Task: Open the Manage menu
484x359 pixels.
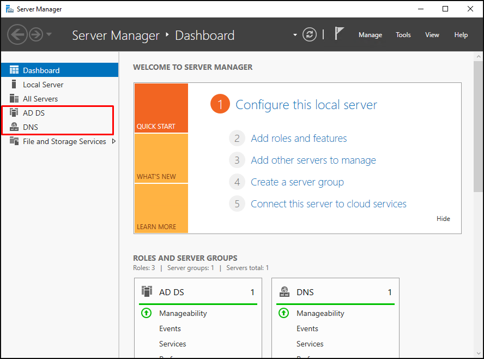Action: coord(370,35)
